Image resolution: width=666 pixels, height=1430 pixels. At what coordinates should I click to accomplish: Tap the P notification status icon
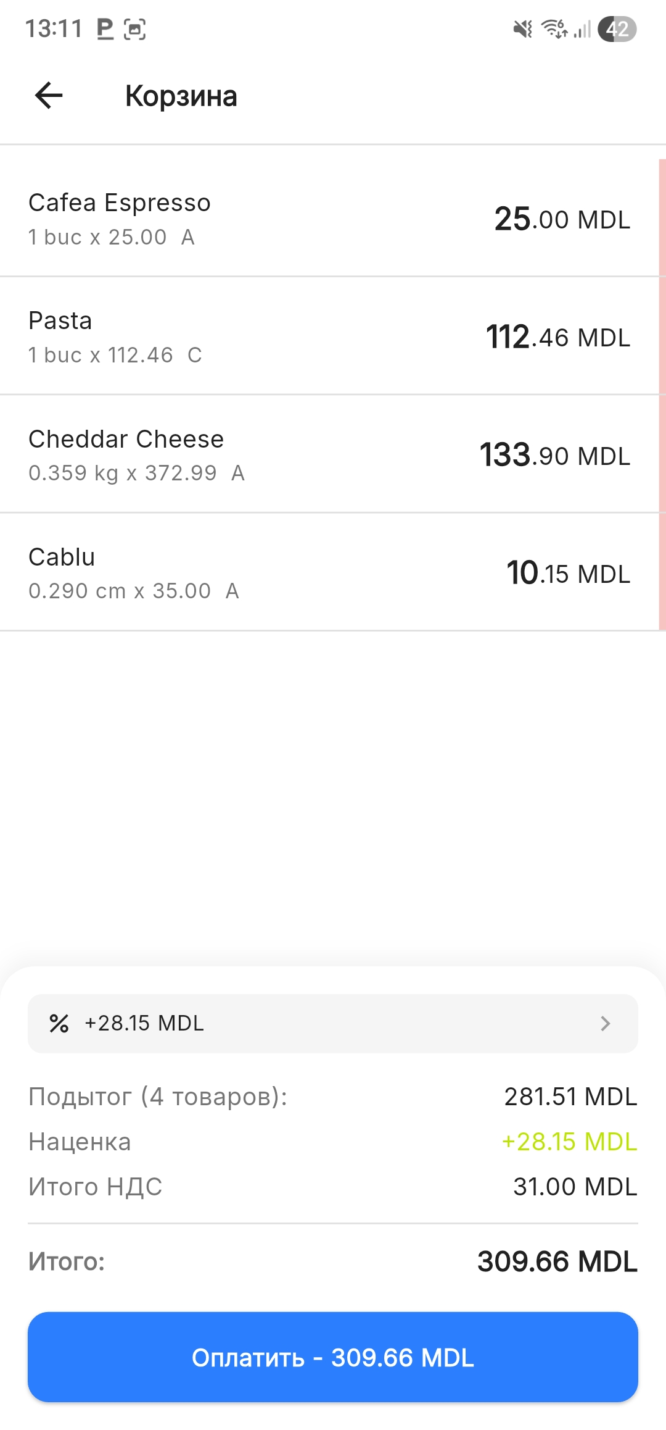(105, 28)
